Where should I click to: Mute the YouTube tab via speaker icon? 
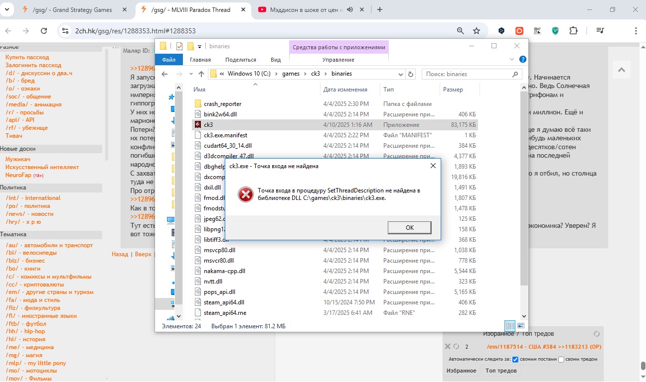[x=350, y=9]
